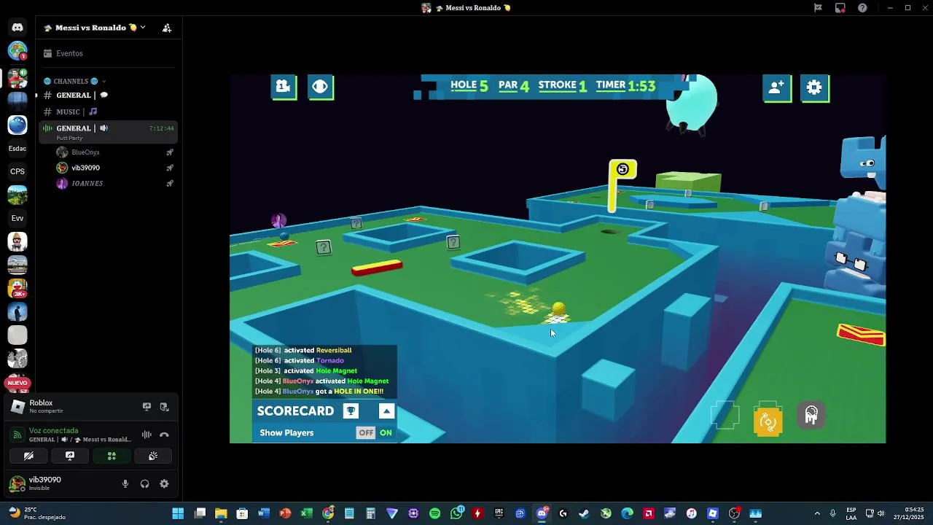Click the empty powerup slot outline
The width and height of the screenshot is (933, 525).
[x=725, y=416]
